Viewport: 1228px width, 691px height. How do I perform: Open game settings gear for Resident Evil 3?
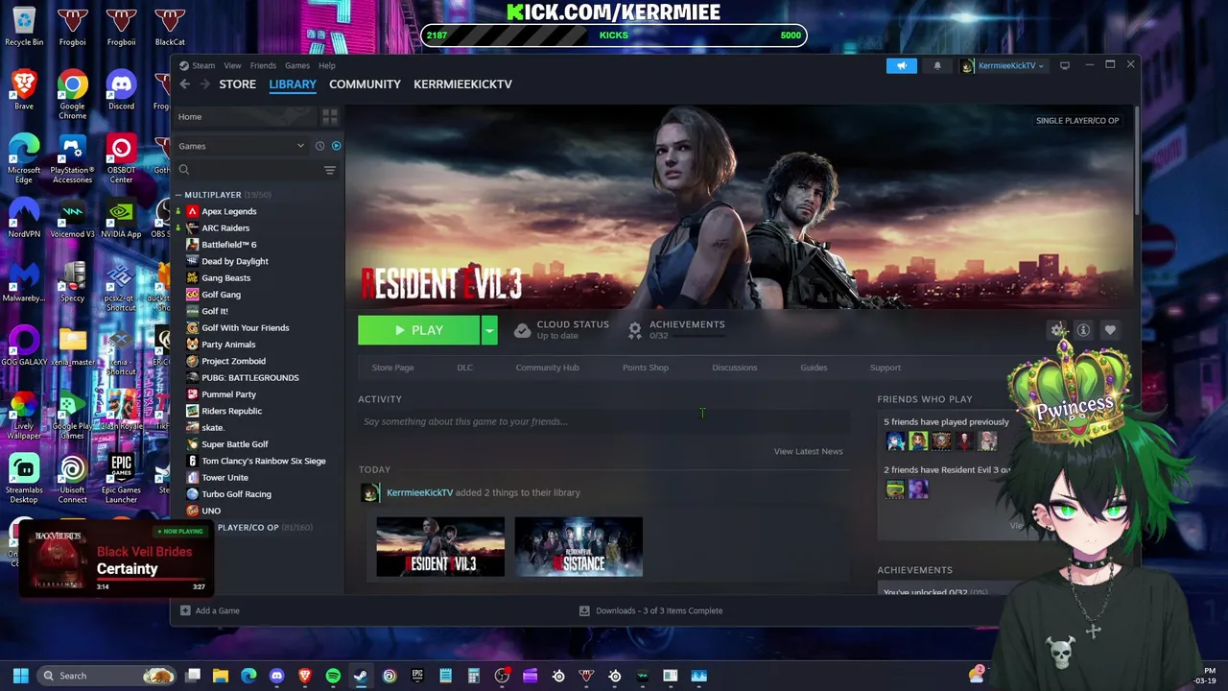(x=1057, y=330)
